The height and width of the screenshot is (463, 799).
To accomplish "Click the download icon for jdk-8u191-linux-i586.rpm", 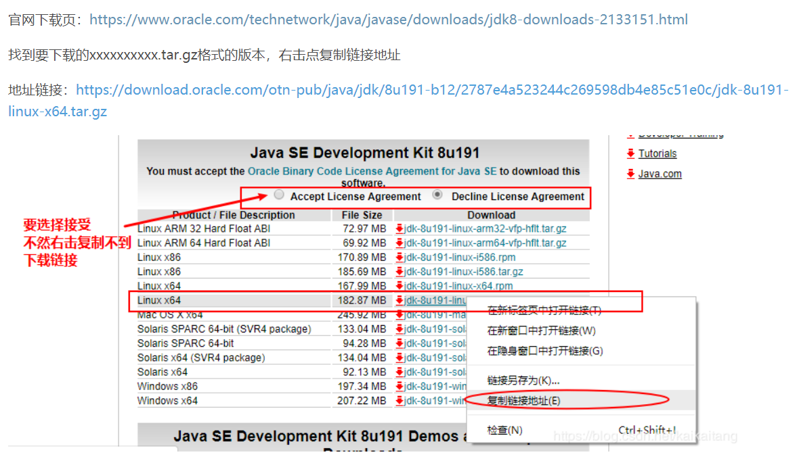I will (399, 257).
